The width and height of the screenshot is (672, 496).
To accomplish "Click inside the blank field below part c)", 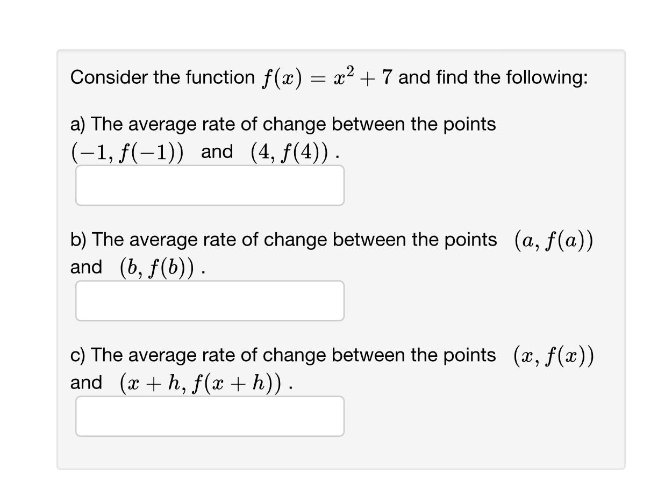I will click(210, 416).
